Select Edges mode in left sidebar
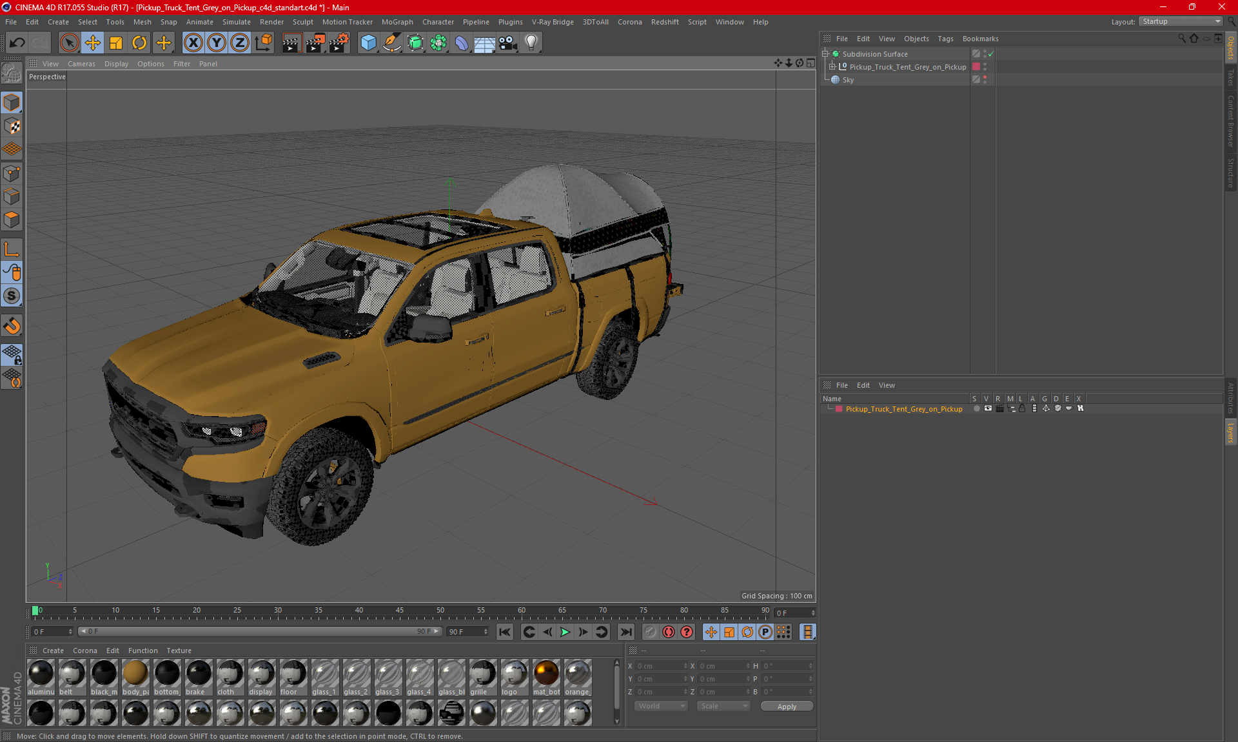The image size is (1238, 742). (x=12, y=196)
